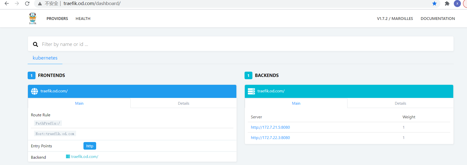The image size is (467, 165).
Task: Click the Entry Points label
Action: (41, 146)
